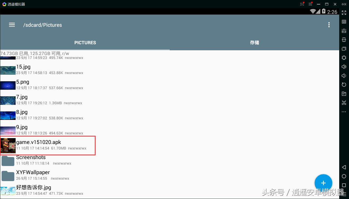
Task: Click the rotate screen icon
Action: [344, 84]
